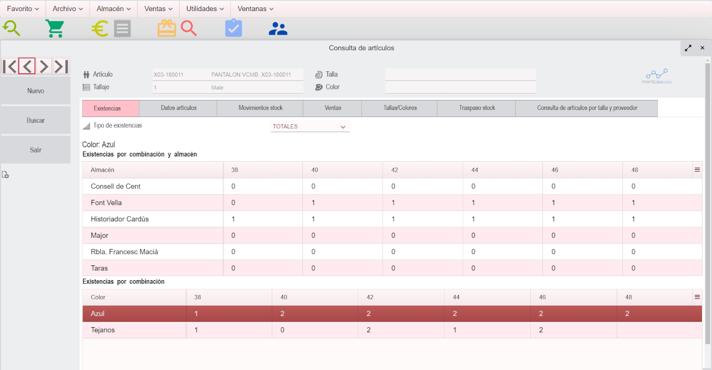The height and width of the screenshot is (370, 712).
Task: Jump to the last record arrow
Action: pyautogui.click(x=61, y=66)
